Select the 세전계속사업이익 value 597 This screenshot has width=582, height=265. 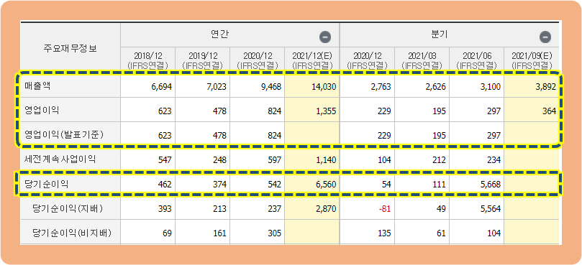(275, 160)
